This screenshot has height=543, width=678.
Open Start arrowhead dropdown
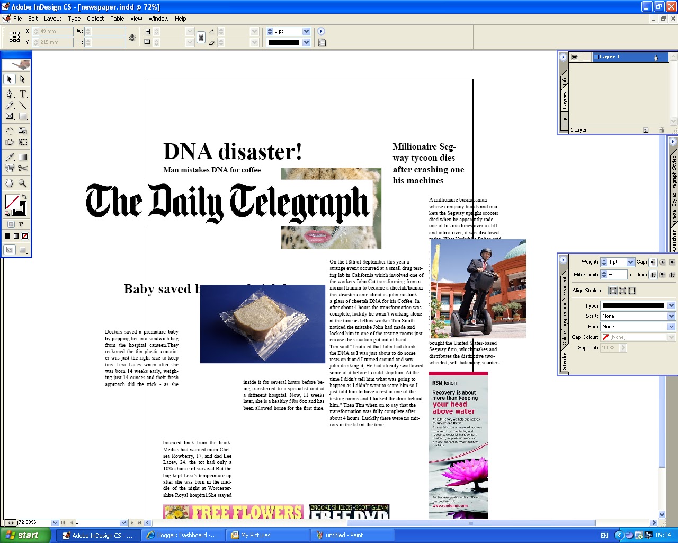click(671, 316)
